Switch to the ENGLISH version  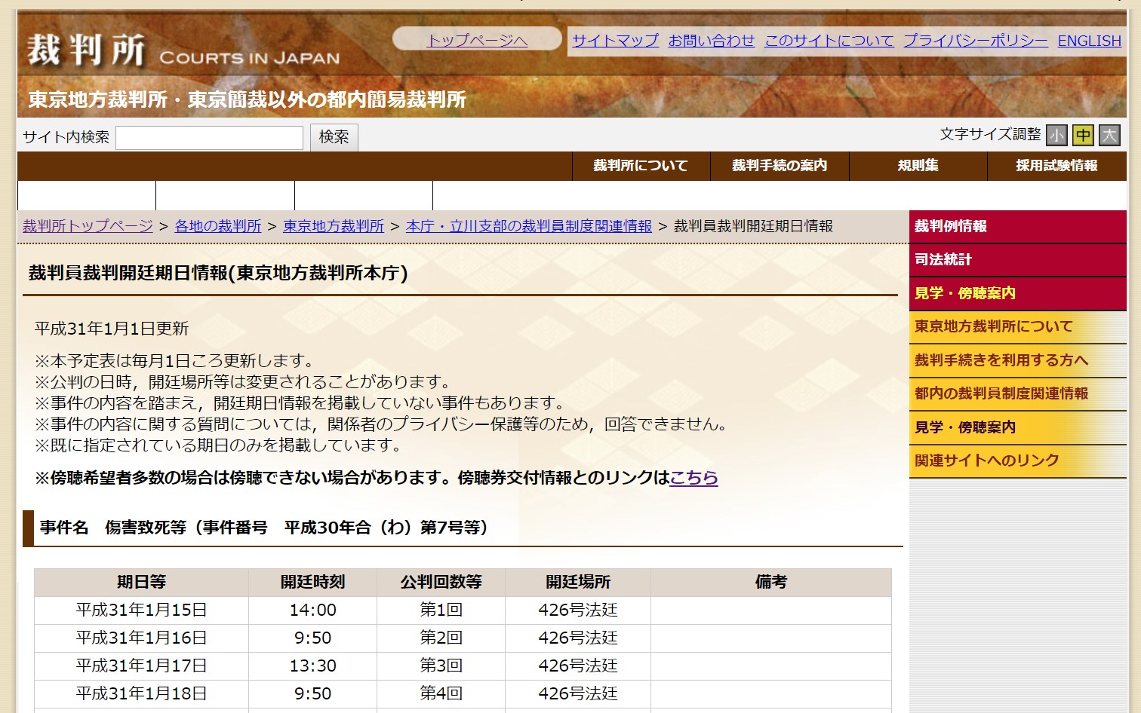pos(1089,41)
